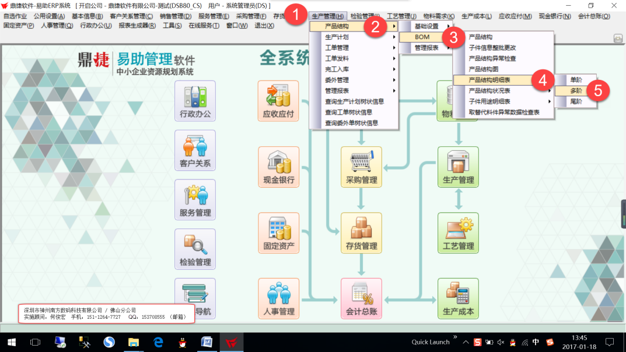626x352 pixels.
Task: Open the 行政办公(U) menu bar item
Action: 96,26
